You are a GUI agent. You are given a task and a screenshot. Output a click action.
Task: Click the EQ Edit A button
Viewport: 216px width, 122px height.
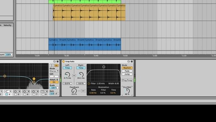click(x=54, y=77)
